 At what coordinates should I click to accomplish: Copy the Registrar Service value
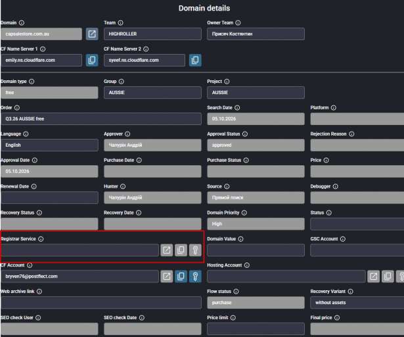(181, 250)
